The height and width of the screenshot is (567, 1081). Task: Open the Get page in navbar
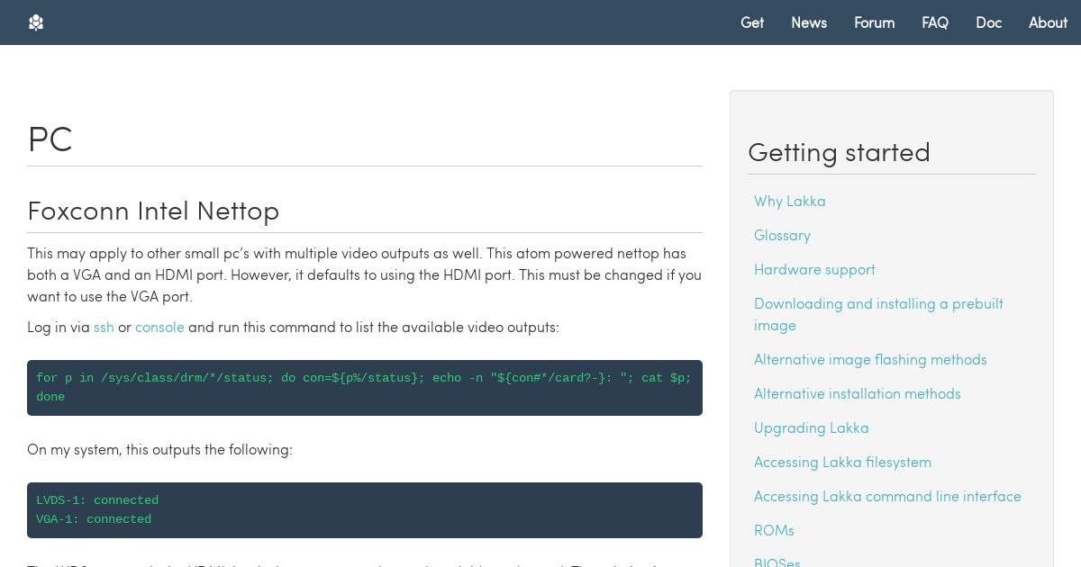pyautogui.click(x=752, y=22)
